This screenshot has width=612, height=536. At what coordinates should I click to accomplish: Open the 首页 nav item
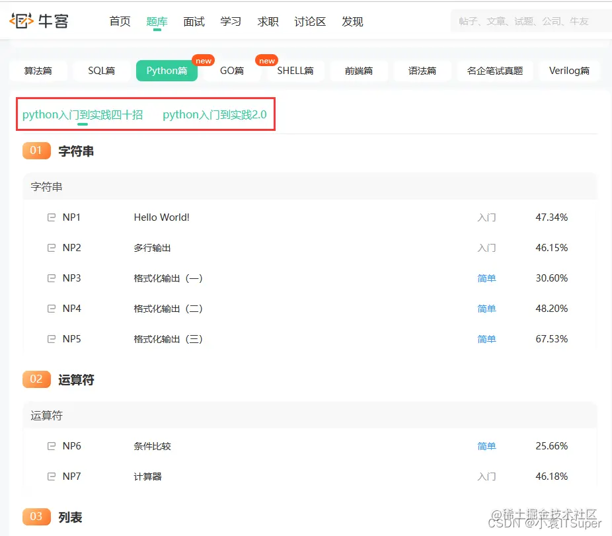coord(120,21)
